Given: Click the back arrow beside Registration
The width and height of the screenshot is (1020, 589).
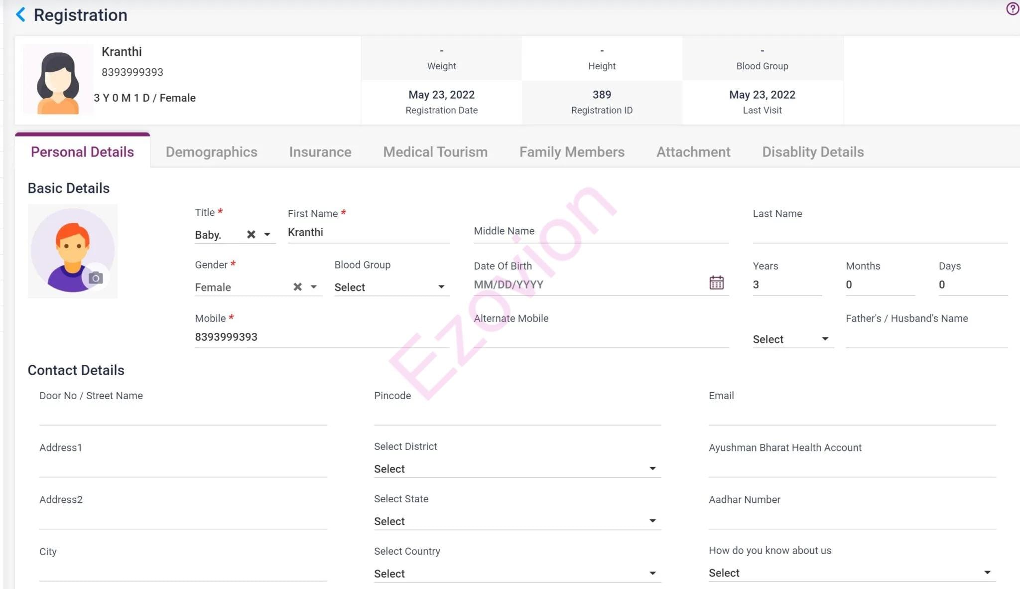Looking at the screenshot, I should (x=20, y=14).
